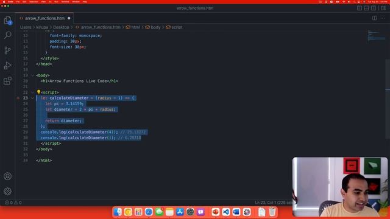Open Microsoft Word from the Dock
The width and height of the screenshot is (390, 219).
(236, 212)
